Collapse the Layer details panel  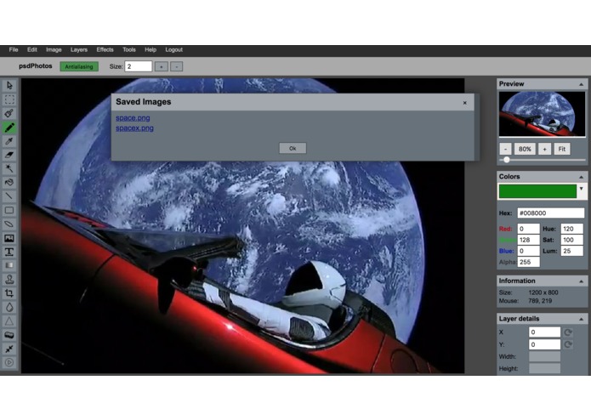click(x=581, y=319)
